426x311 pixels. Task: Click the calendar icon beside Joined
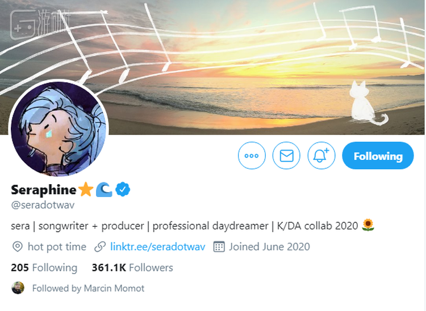pyautogui.click(x=219, y=247)
